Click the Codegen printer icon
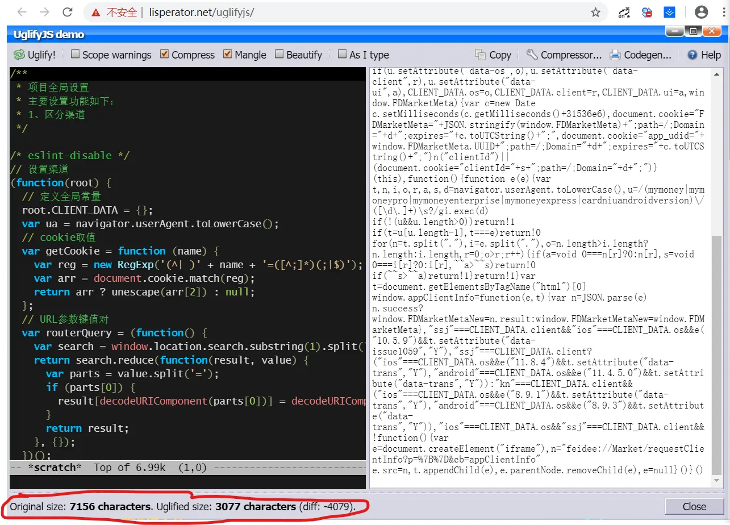 tap(615, 55)
